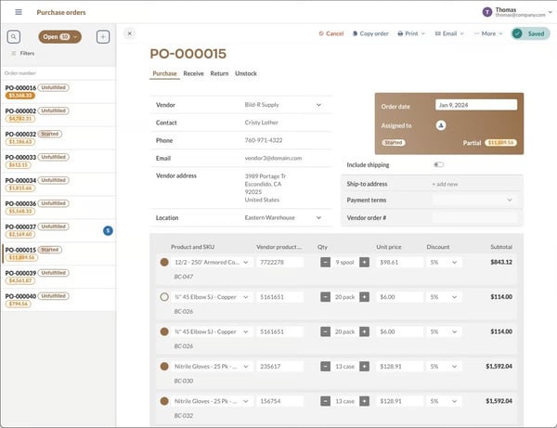The width and height of the screenshot is (557, 428).
Task: Open product dropdown for 12/2 - 250' Armored
Action: 245,262
